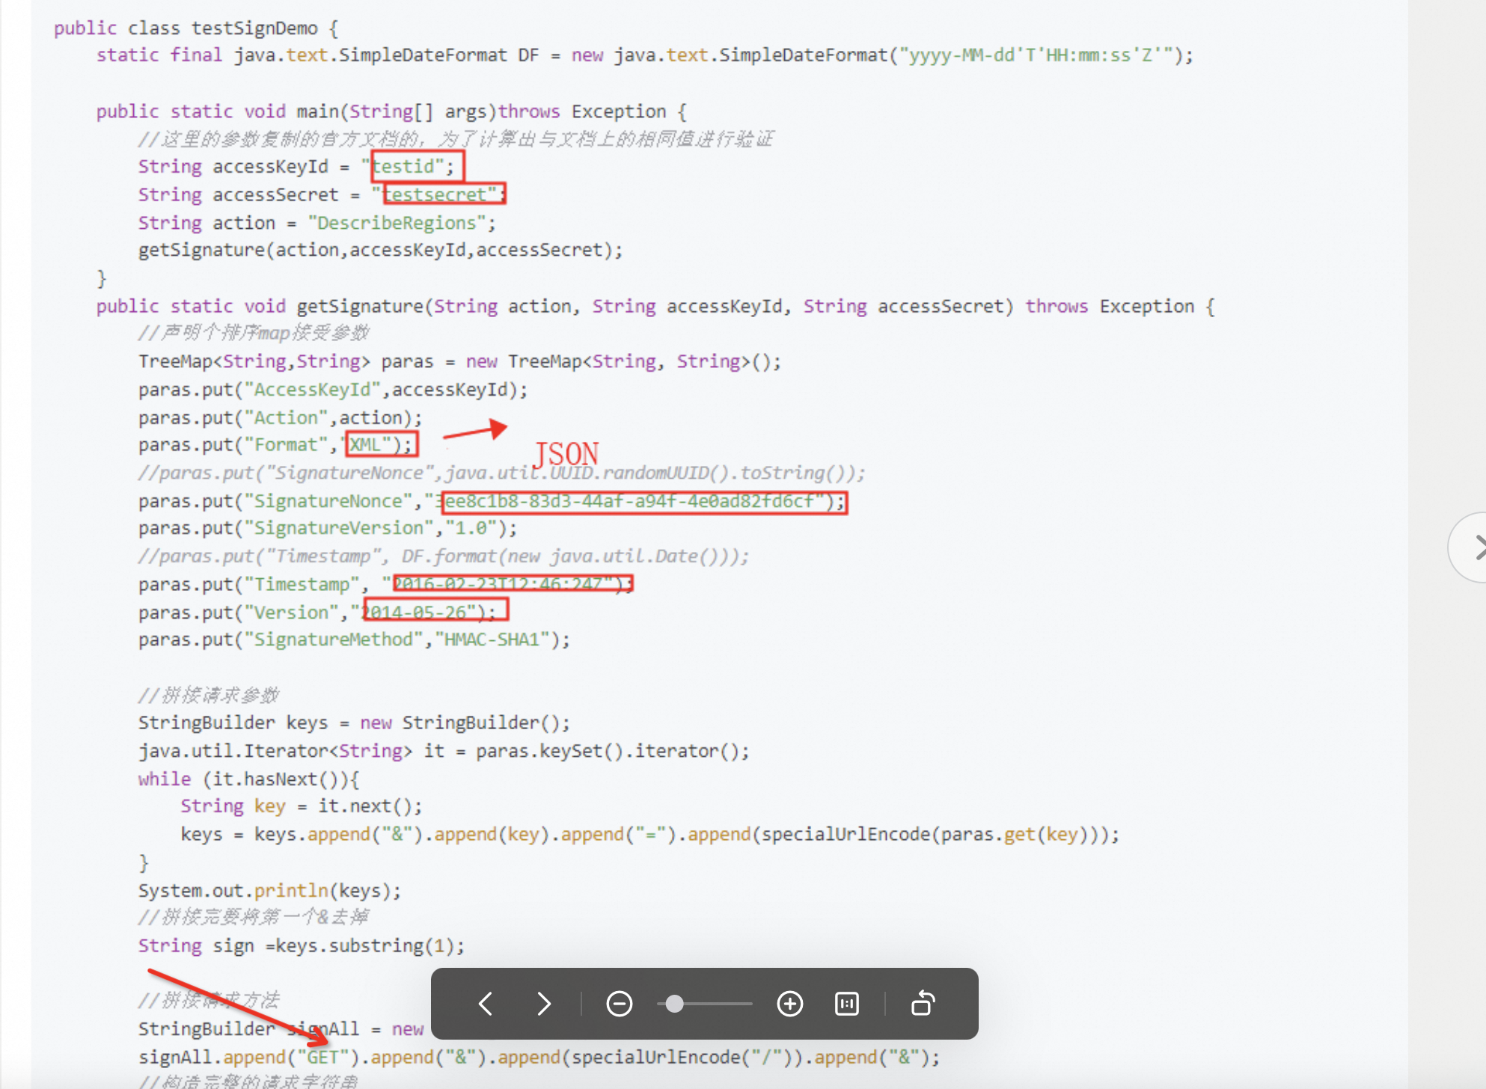Rotate the image using rotate icon
The height and width of the screenshot is (1089, 1486).
tap(923, 1004)
